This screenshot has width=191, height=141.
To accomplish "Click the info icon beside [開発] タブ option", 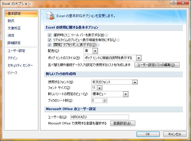I will tap(98, 45).
